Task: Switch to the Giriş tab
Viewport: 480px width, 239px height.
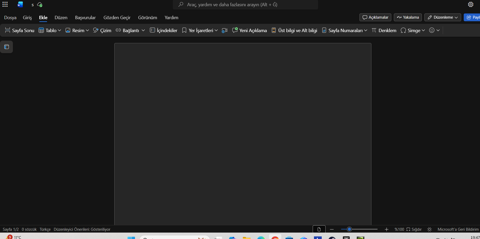Action: pos(27,18)
